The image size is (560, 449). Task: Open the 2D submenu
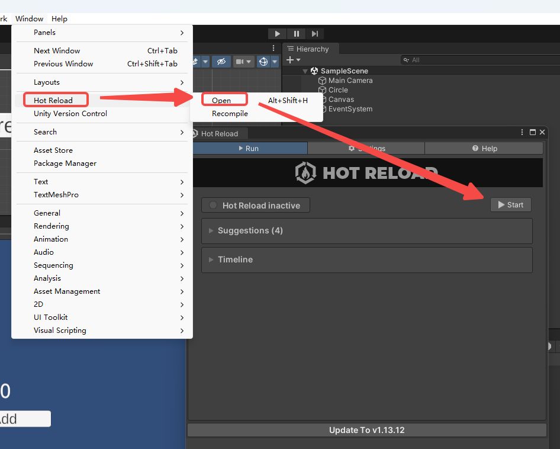(102, 304)
